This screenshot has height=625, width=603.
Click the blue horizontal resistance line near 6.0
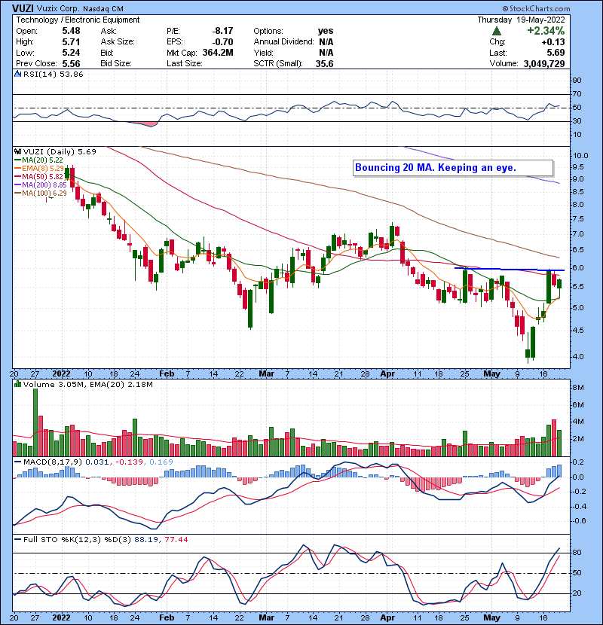[510, 270]
